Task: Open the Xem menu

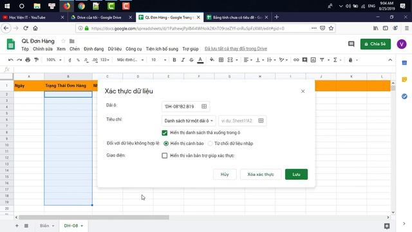Action: 61,49
